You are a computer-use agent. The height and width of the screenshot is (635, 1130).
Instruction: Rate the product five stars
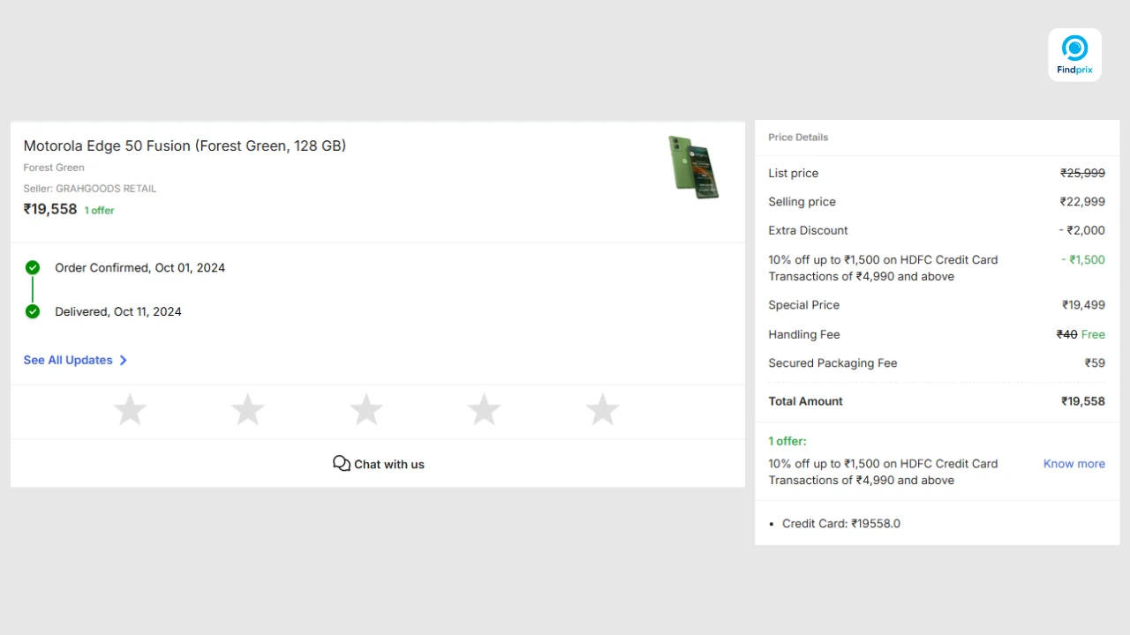pyautogui.click(x=603, y=410)
